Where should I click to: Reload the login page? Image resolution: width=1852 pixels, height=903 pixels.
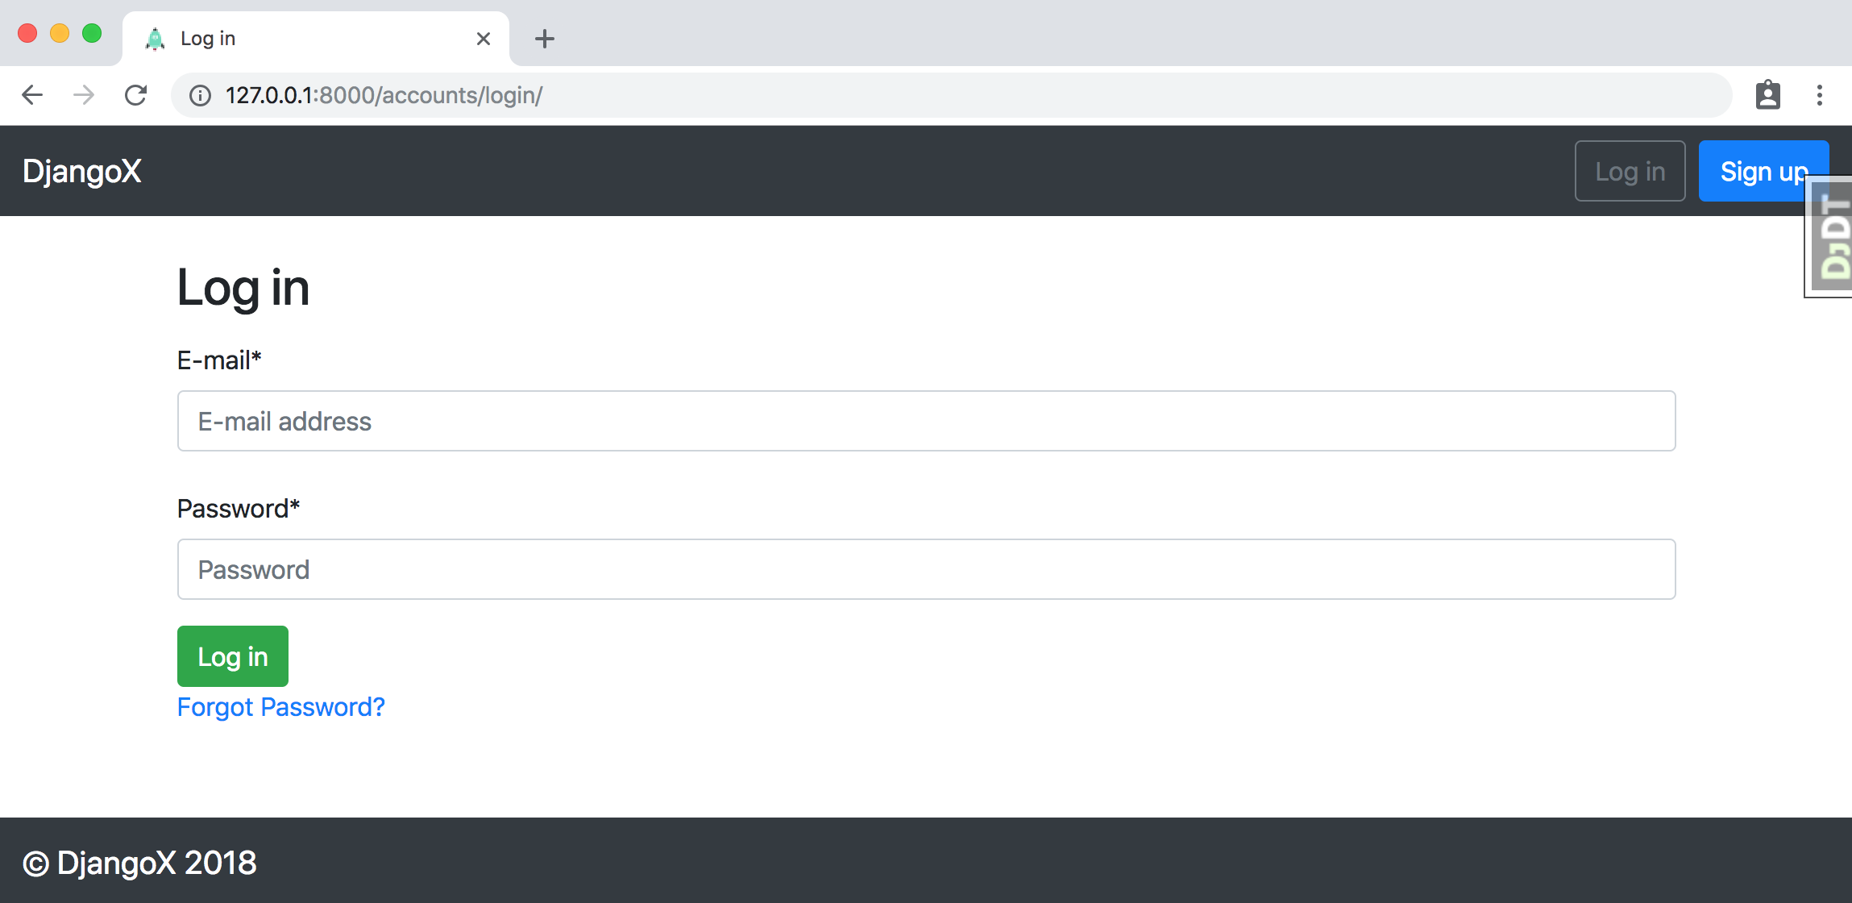pyautogui.click(x=135, y=95)
